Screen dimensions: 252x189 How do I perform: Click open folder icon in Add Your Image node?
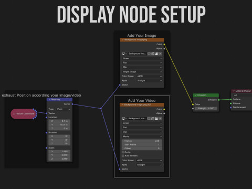[x=156, y=54]
